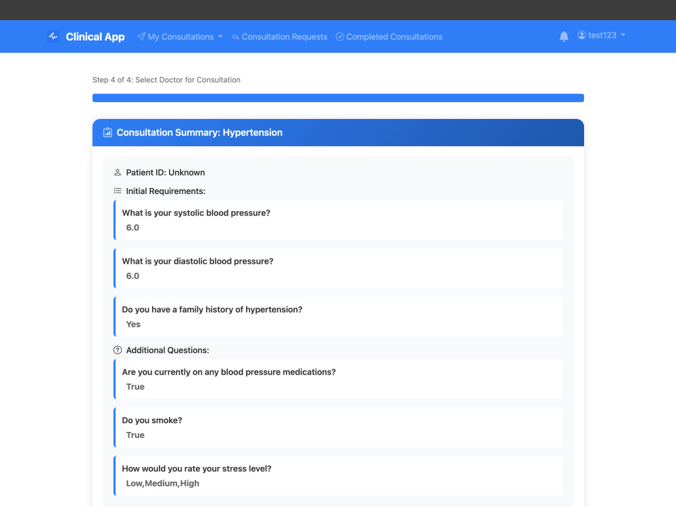Click the 6.0 value under systolic blood pressure
The width and height of the screenshot is (676, 507).
(132, 228)
